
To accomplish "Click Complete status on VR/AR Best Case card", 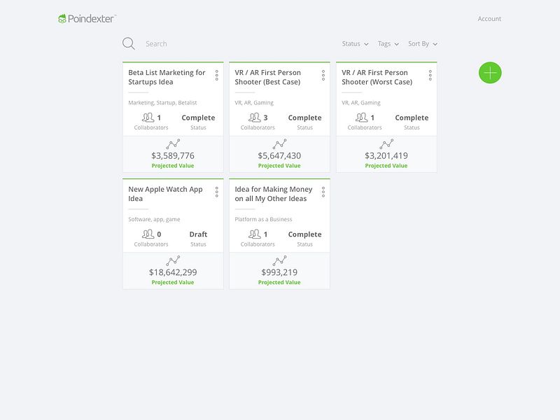I will [304, 118].
